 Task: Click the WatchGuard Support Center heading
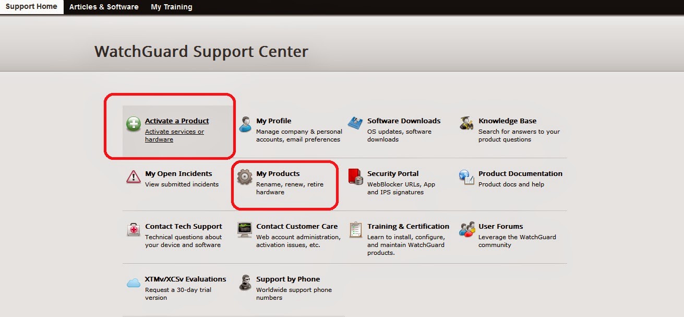pos(201,51)
